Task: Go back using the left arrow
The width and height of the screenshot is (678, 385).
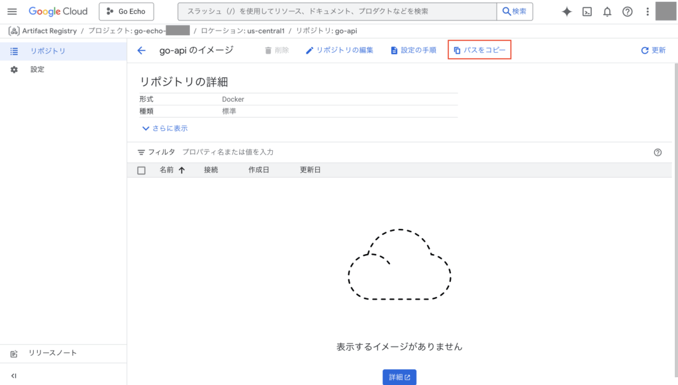Action: pyautogui.click(x=141, y=50)
